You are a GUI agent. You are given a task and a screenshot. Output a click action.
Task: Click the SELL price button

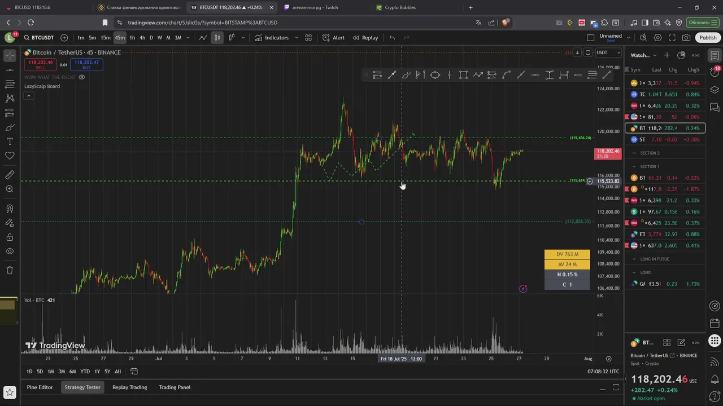pyautogui.click(x=40, y=65)
